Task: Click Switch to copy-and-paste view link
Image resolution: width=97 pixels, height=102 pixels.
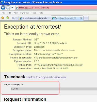Action: click(46, 77)
